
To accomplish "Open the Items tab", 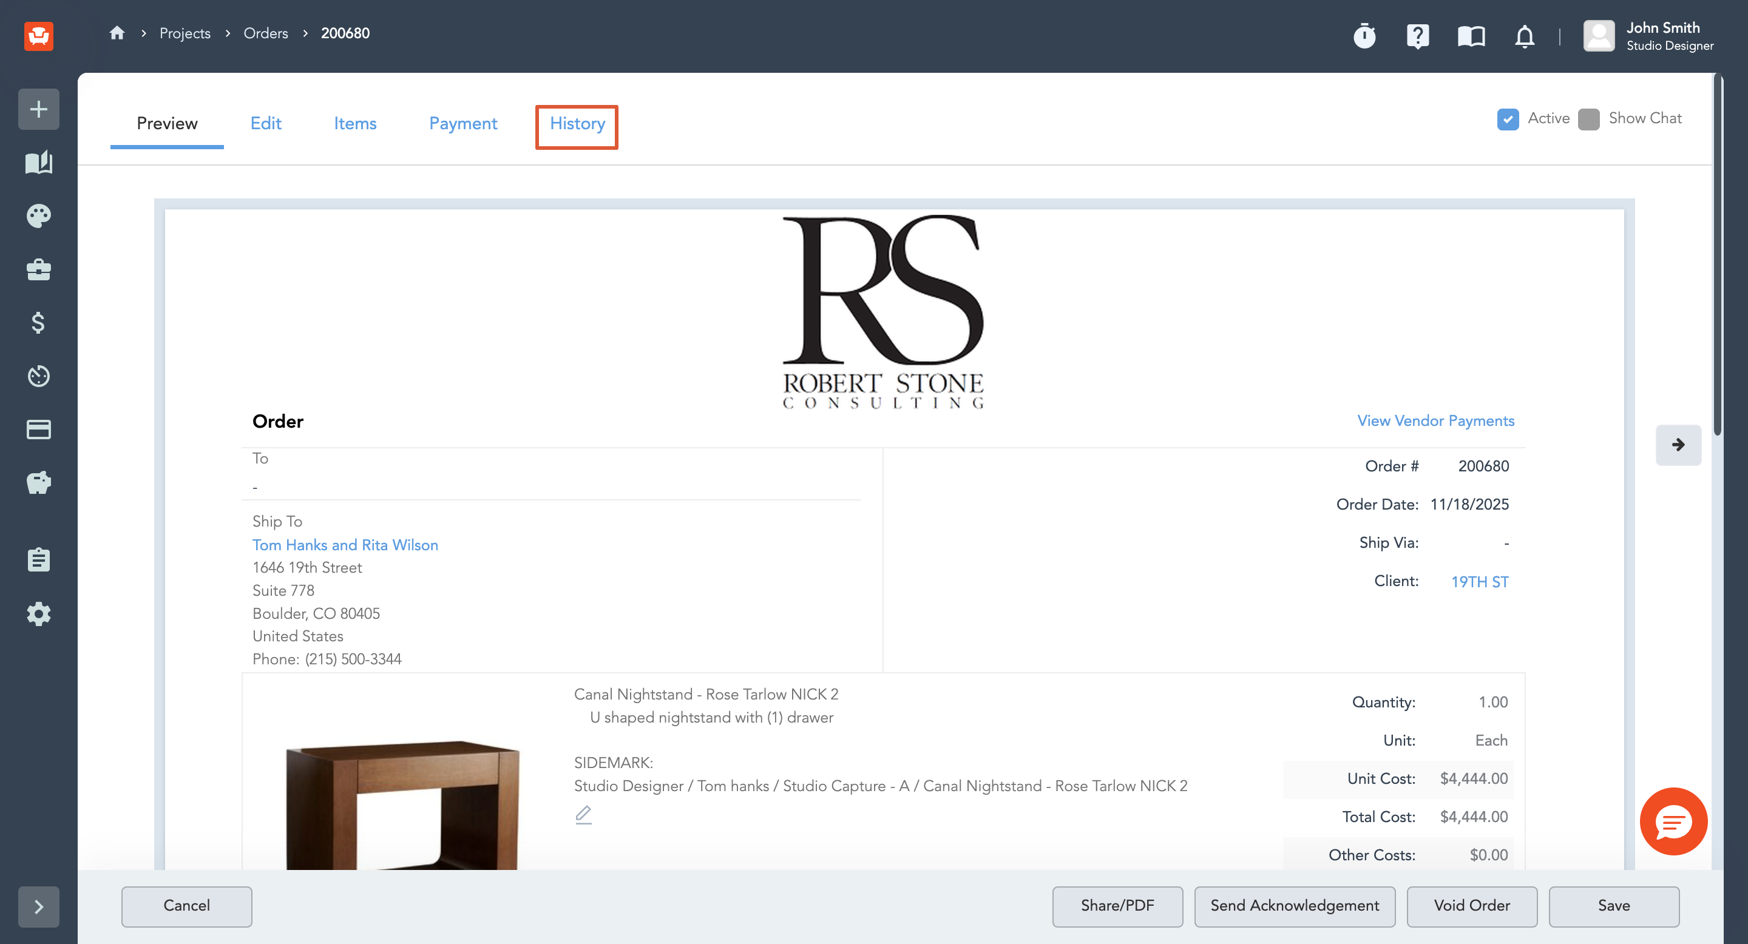I will [355, 123].
